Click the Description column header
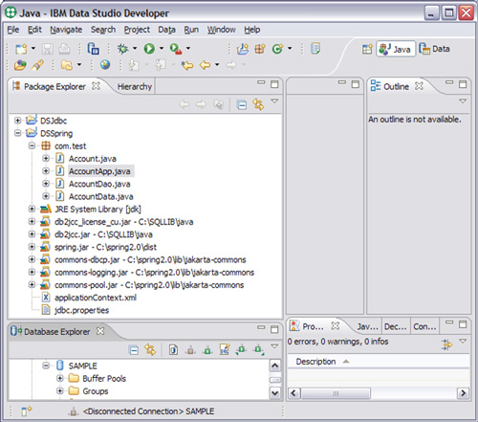This screenshot has height=422, width=478. (315, 362)
